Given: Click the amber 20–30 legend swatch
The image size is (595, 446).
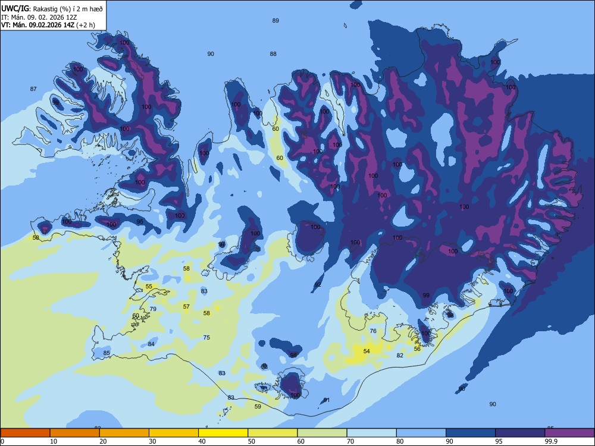Looking at the screenshot, I should (124, 433).
